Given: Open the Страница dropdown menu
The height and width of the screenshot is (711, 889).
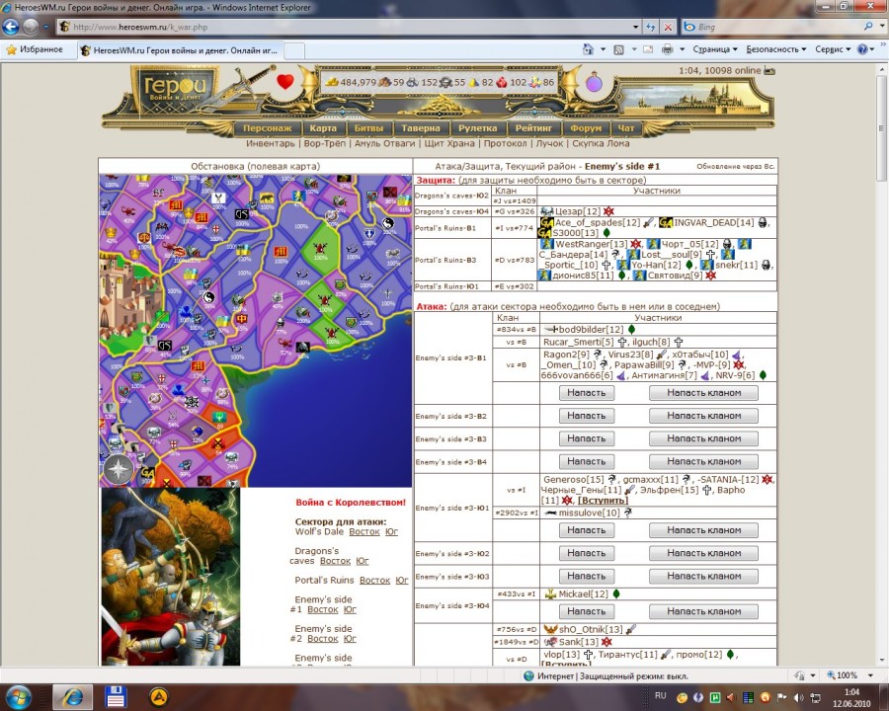Looking at the screenshot, I should pos(715,49).
